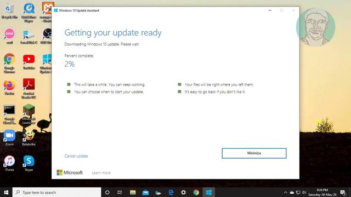
Task: Select the Firefox desktop shortcut
Action: point(9,87)
